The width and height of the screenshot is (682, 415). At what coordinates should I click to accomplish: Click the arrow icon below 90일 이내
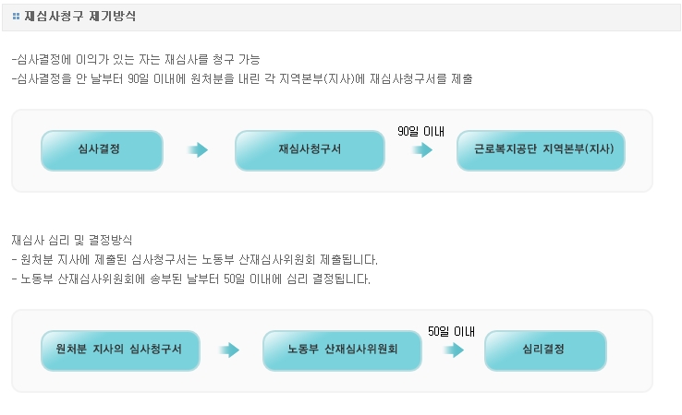point(422,150)
